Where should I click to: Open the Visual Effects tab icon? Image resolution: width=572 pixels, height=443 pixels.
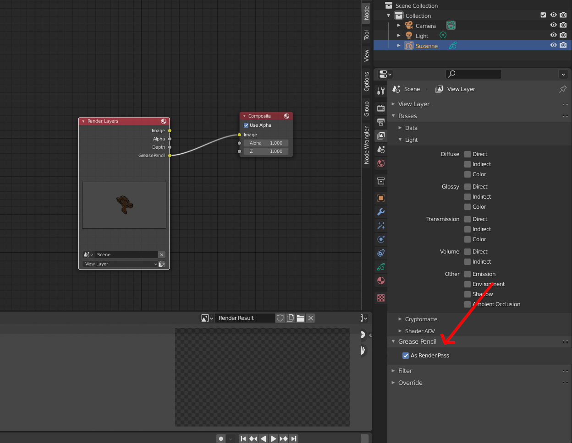(x=380, y=225)
